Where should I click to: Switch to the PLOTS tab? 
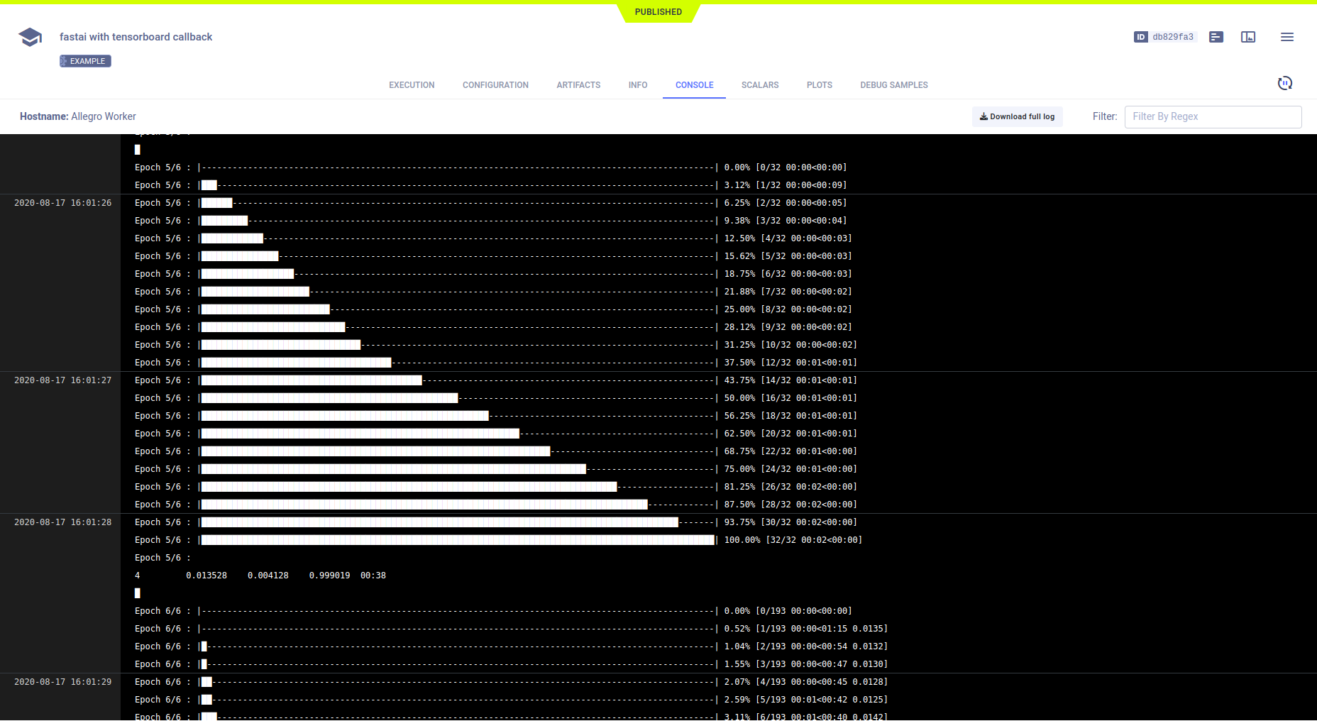(x=819, y=85)
